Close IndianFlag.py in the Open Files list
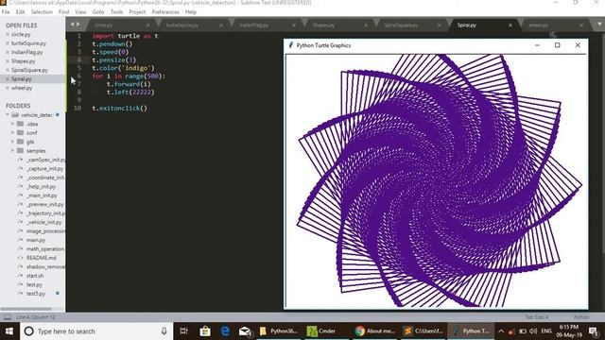The width and height of the screenshot is (605, 340). [x=8, y=52]
